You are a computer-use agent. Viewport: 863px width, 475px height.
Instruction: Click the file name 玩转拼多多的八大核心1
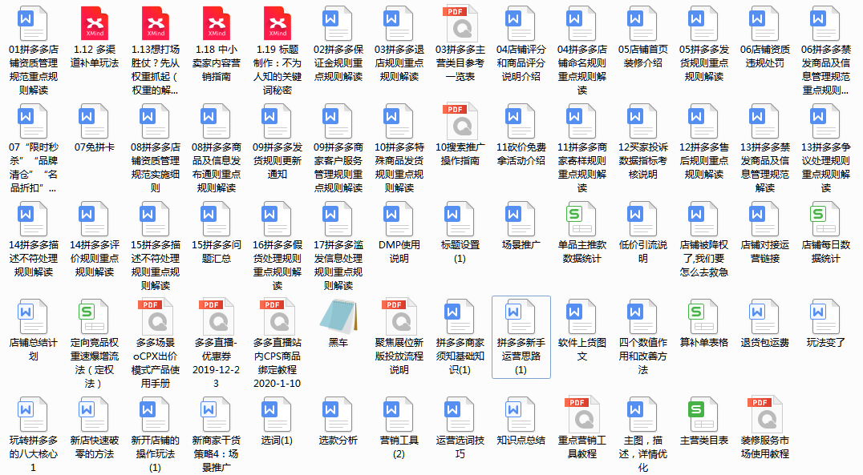coord(33,454)
